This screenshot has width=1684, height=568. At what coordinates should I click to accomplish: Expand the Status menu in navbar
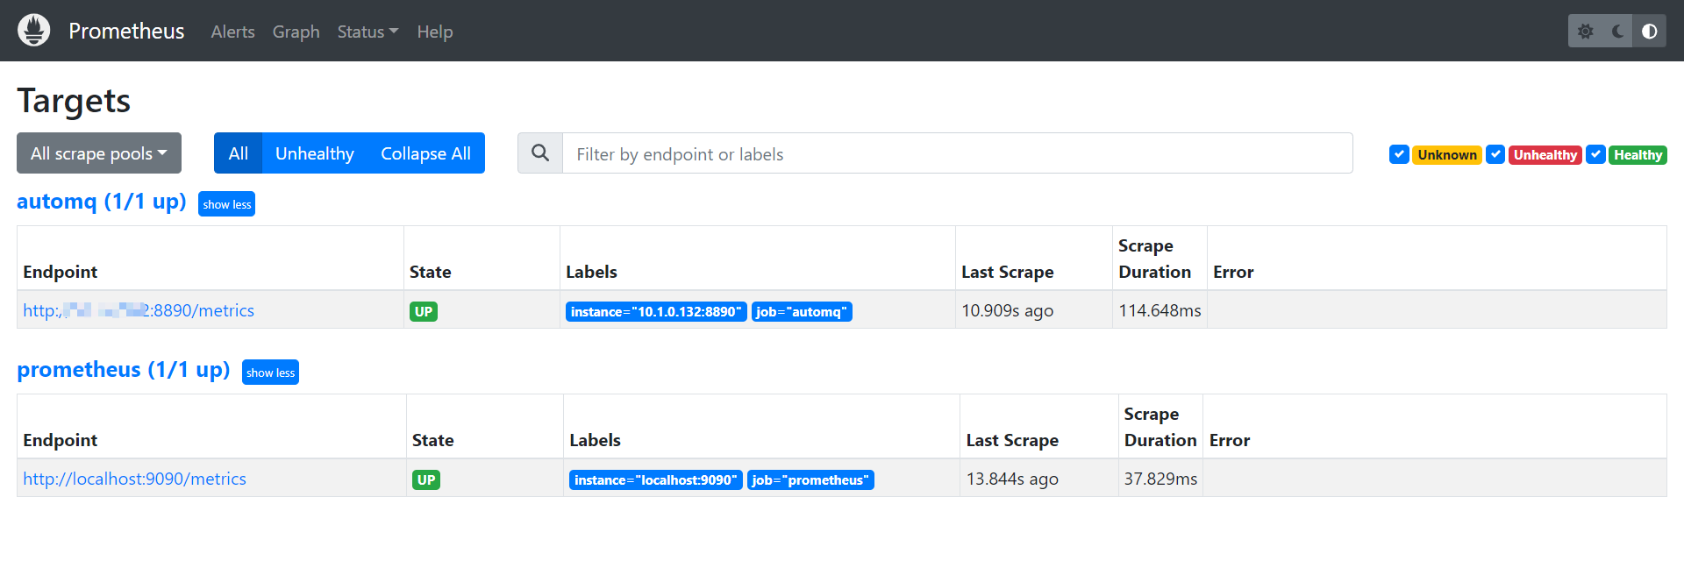367,32
